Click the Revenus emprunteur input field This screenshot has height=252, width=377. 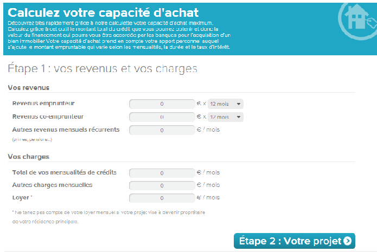(162, 104)
